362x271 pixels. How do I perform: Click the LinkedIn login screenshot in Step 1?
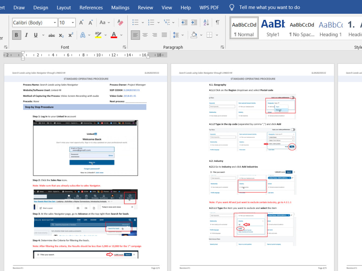[x=85, y=148]
